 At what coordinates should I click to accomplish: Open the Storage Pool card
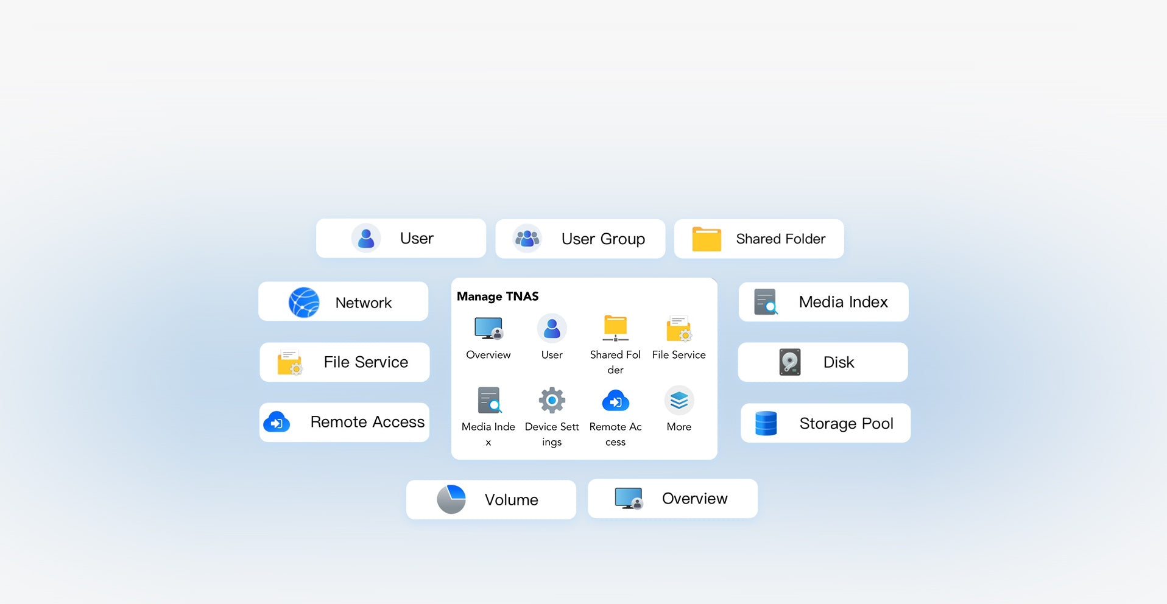click(x=825, y=423)
